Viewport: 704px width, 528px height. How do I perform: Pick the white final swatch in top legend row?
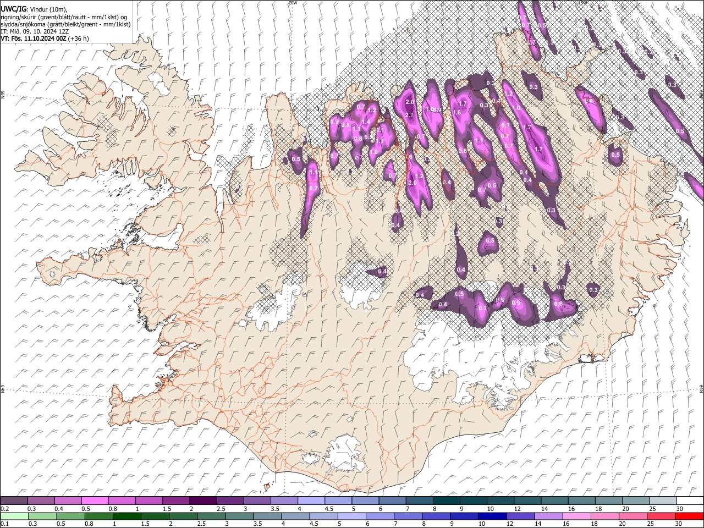690,501
